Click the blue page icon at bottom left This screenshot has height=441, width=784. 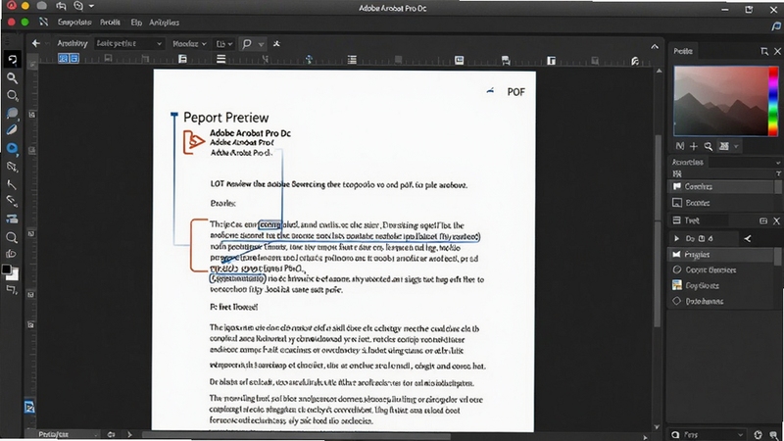(29, 407)
